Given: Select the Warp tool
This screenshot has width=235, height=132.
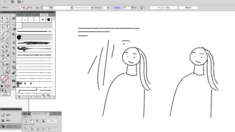Looking at the screenshot, I should pyautogui.click(x=2, y=47).
